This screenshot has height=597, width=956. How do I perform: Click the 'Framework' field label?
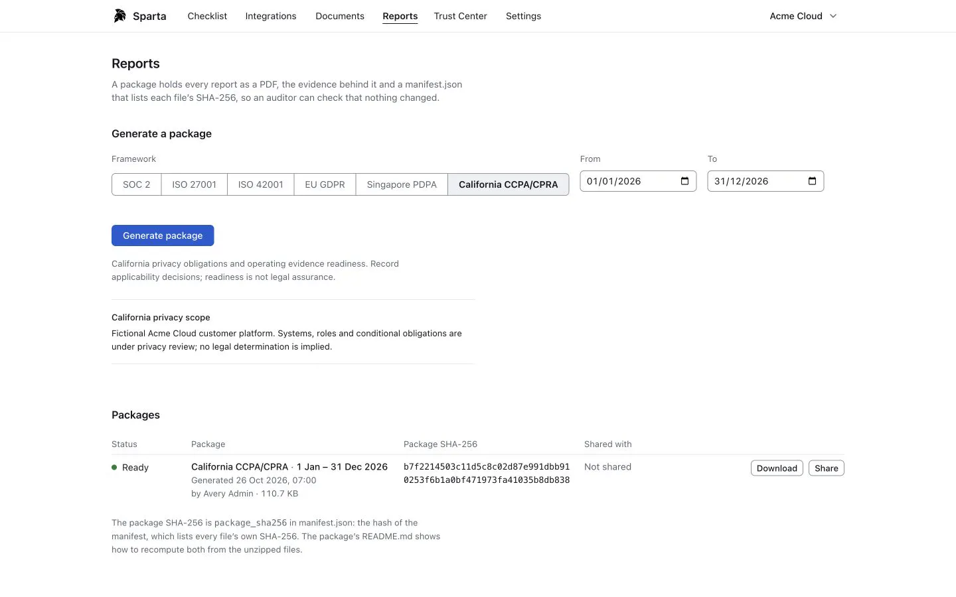[133, 159]
